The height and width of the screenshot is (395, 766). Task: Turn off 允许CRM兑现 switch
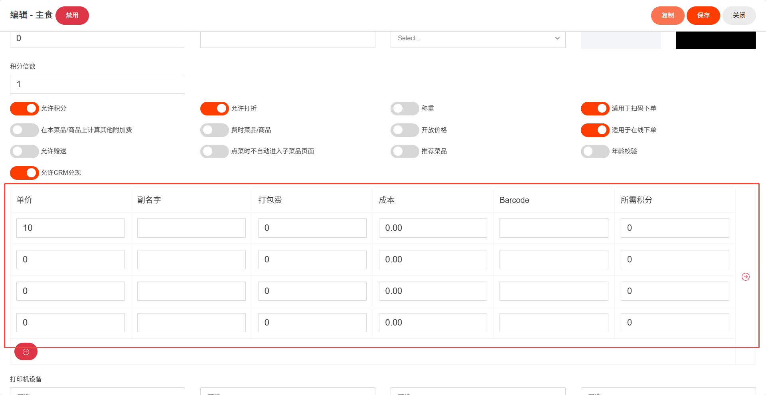pyautogui.click(x=24, y=173)
